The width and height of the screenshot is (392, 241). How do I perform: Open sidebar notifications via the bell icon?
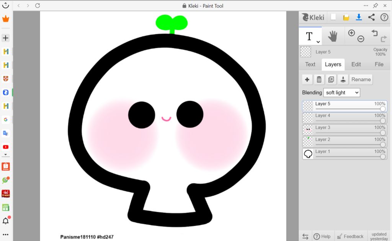tap(5, 220)
